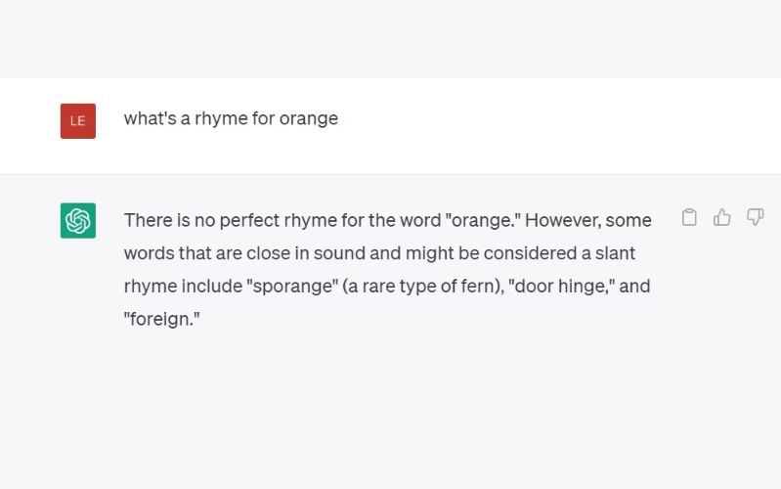Image resolution: width=781 pixels, height=489 pixels.
Task: Click the red "LE" user avatar
Action: point(78,121)
